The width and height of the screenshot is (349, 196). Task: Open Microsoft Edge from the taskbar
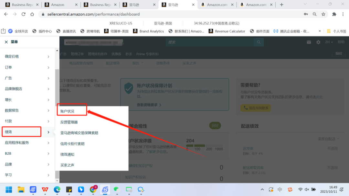tap(57, 190)
